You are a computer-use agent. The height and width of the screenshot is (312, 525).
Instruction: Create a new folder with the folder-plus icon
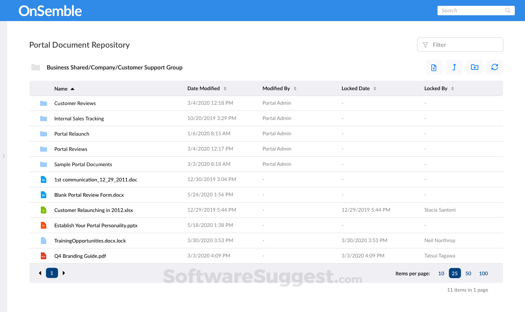474,67
